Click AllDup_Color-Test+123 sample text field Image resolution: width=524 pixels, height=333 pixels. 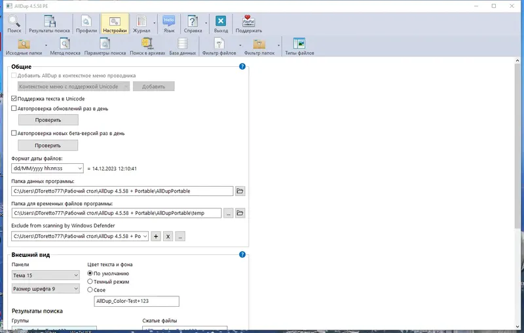coord(136,301)
